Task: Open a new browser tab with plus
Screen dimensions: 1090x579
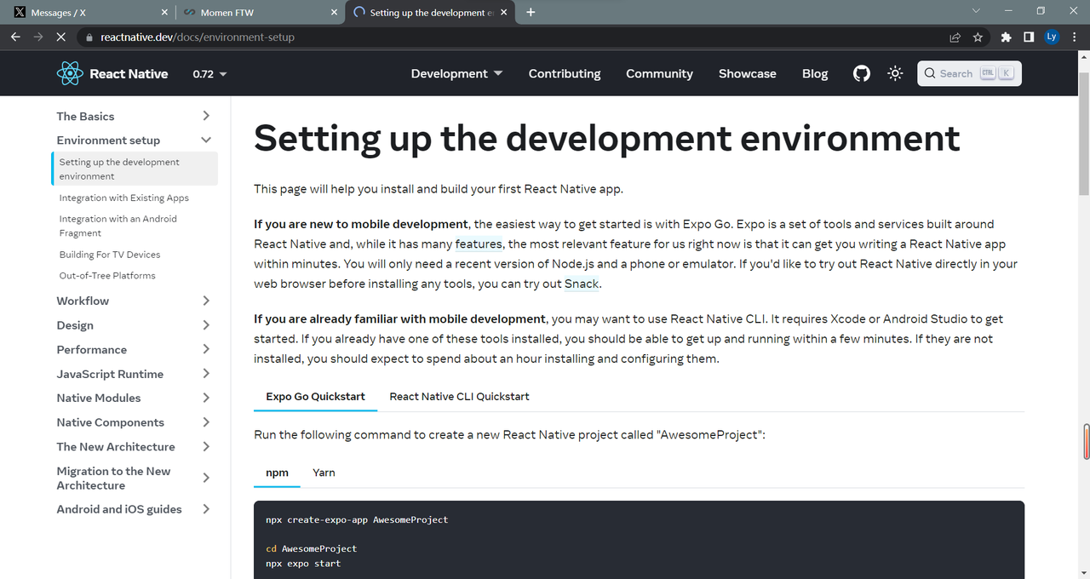Action: point(531,12)
